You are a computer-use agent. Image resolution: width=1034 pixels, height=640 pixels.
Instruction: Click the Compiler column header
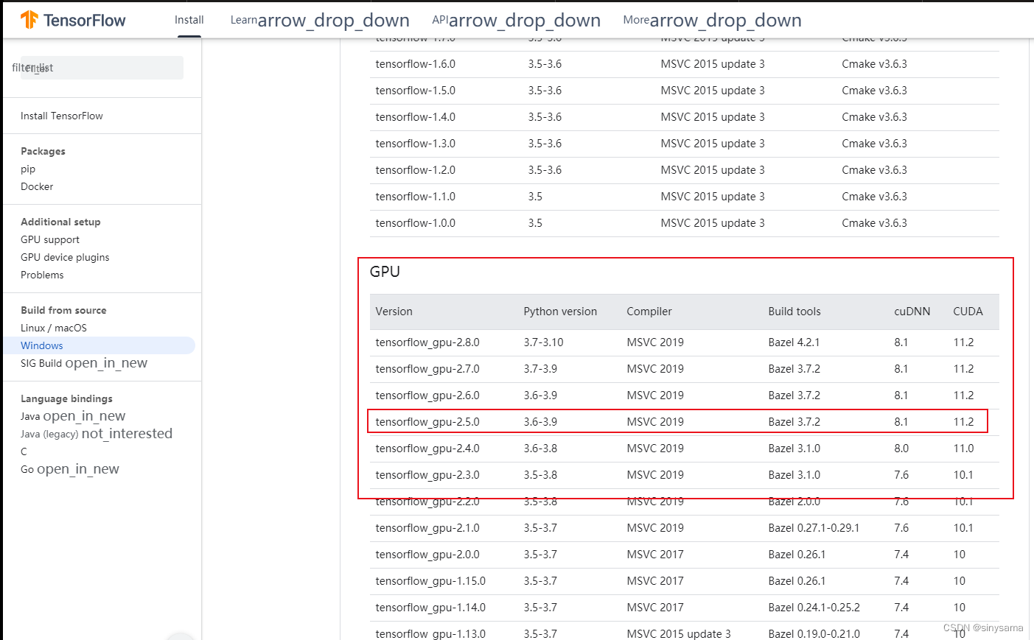pyautogui.click(x=649, y=312)
